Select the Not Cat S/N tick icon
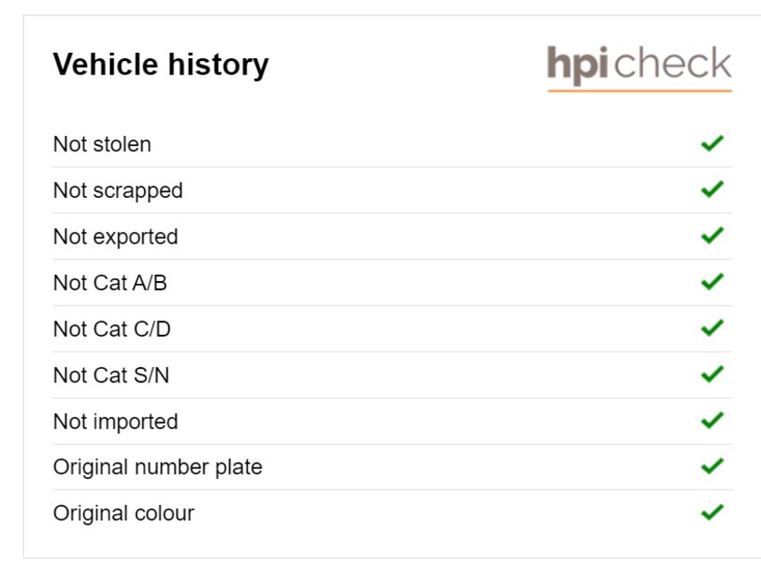Image resolution: width=761 pixels, height=564 pixels. 712,374
